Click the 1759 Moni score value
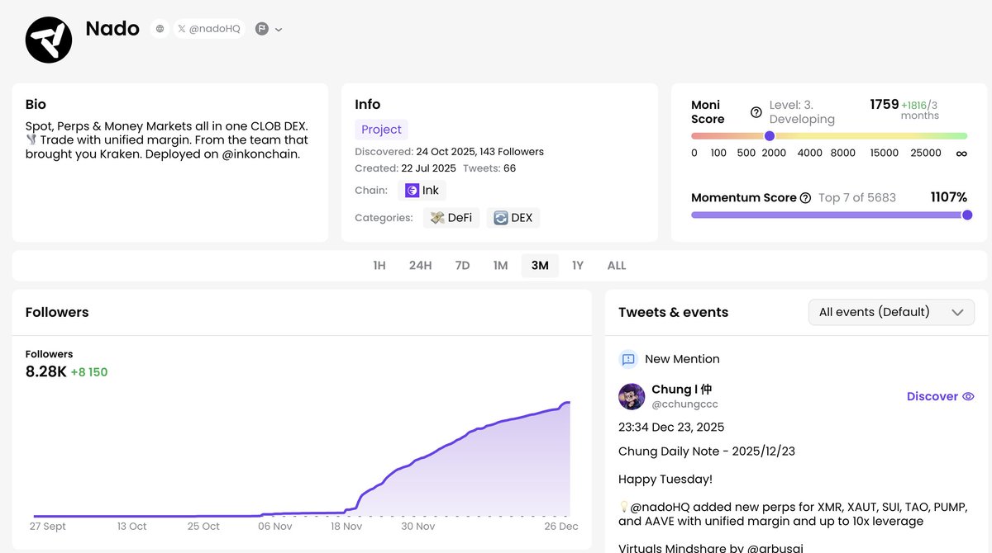The height and width of the screenshot is (553, 992). click(884, 105)
